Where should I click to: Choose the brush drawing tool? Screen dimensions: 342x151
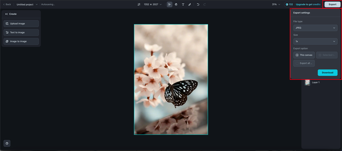[x=190, y=5]
